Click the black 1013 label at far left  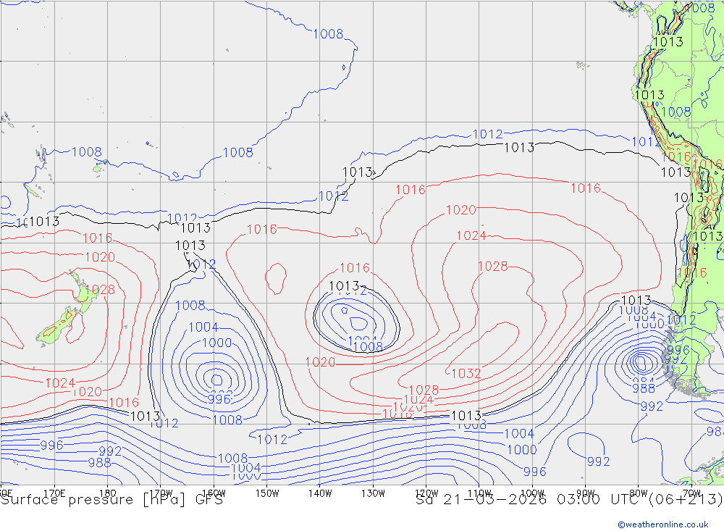44,222
